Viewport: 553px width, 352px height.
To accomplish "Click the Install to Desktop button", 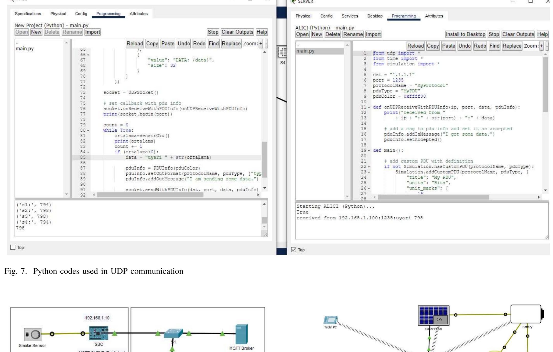I will (465, 34).
